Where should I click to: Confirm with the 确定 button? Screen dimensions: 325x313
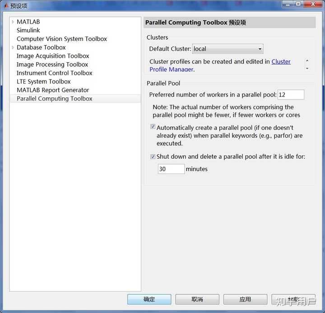point(149,299)
